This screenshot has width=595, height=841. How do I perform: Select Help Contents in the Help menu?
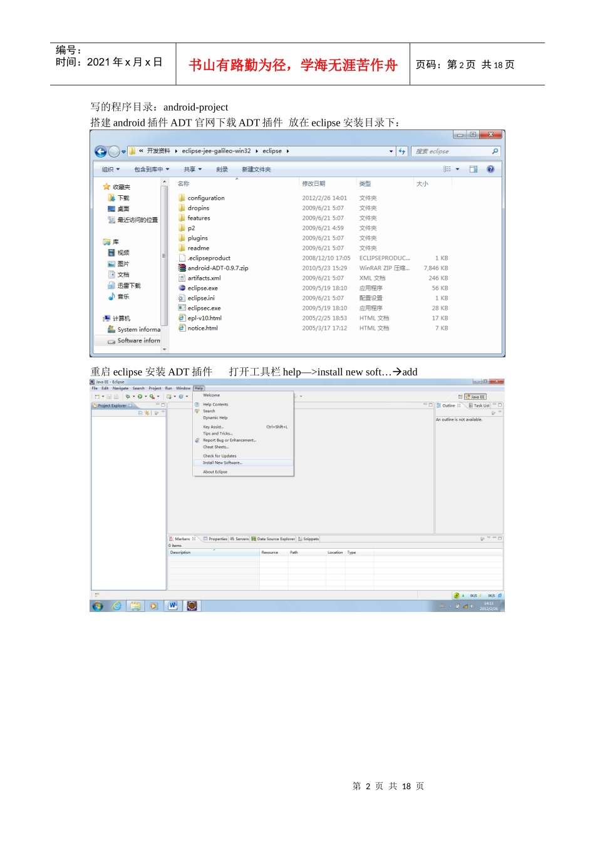click(x=215, y=404)
